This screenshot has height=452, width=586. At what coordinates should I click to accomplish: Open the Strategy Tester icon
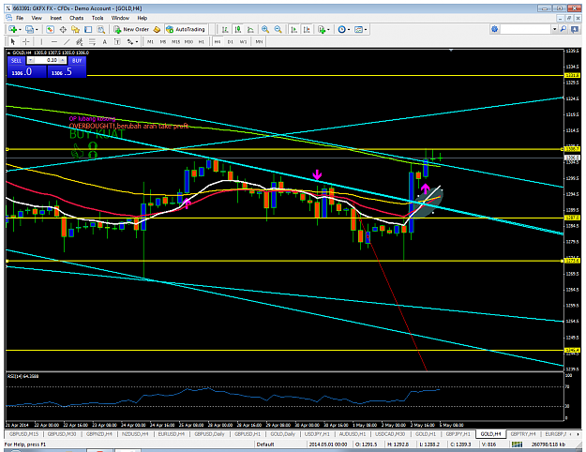101,29
